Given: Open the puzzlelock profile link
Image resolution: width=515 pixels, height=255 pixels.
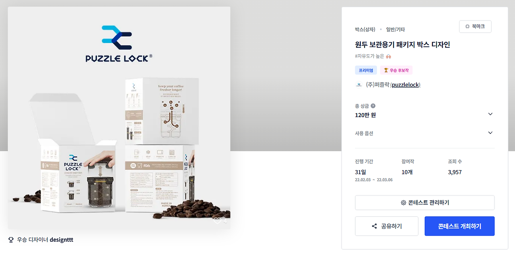Looking at the screenshot, I should (405, 85).
